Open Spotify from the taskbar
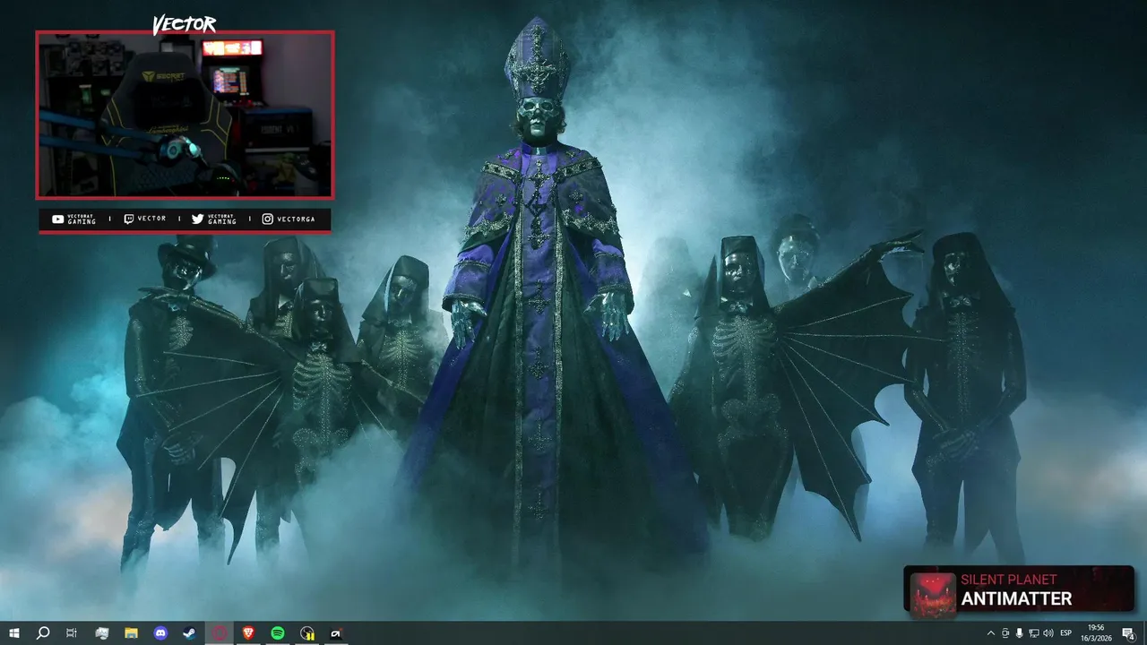The width and height of the screenshot is (1147, 645). point(278,633)
